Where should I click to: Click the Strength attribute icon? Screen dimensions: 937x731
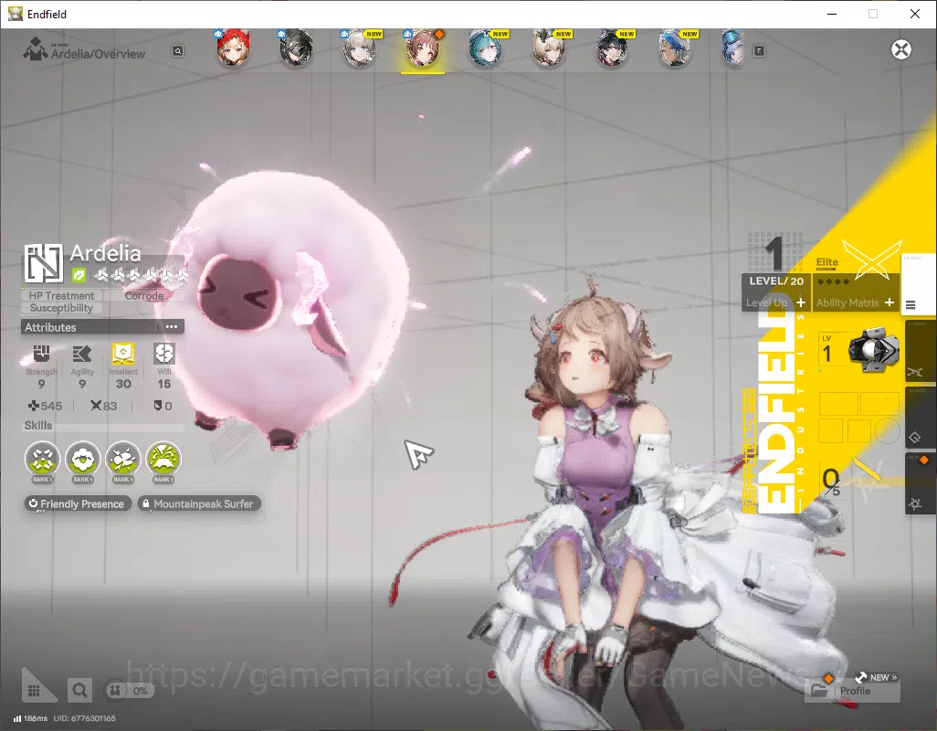point(41,354)
